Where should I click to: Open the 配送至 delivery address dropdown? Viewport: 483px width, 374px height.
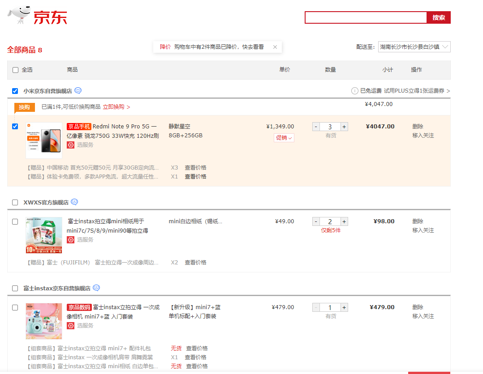tap(414, 47)
